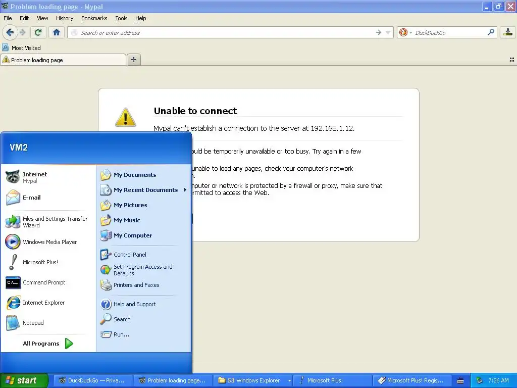Click the keyboard icon beside the tray
The height and width of the screenshot is (388, 517).
click(460, 381)
